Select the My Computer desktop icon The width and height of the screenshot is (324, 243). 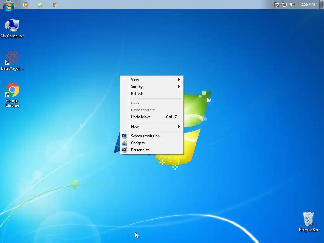(12, 28)
